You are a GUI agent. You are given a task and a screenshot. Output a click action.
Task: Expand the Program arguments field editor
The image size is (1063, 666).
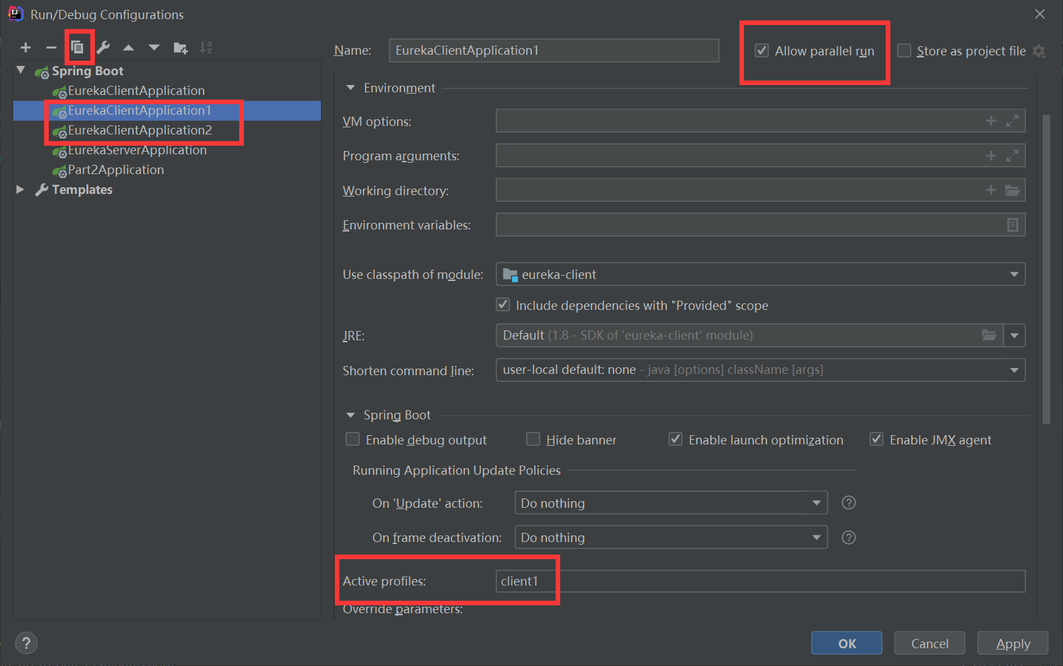point(1012,156)
